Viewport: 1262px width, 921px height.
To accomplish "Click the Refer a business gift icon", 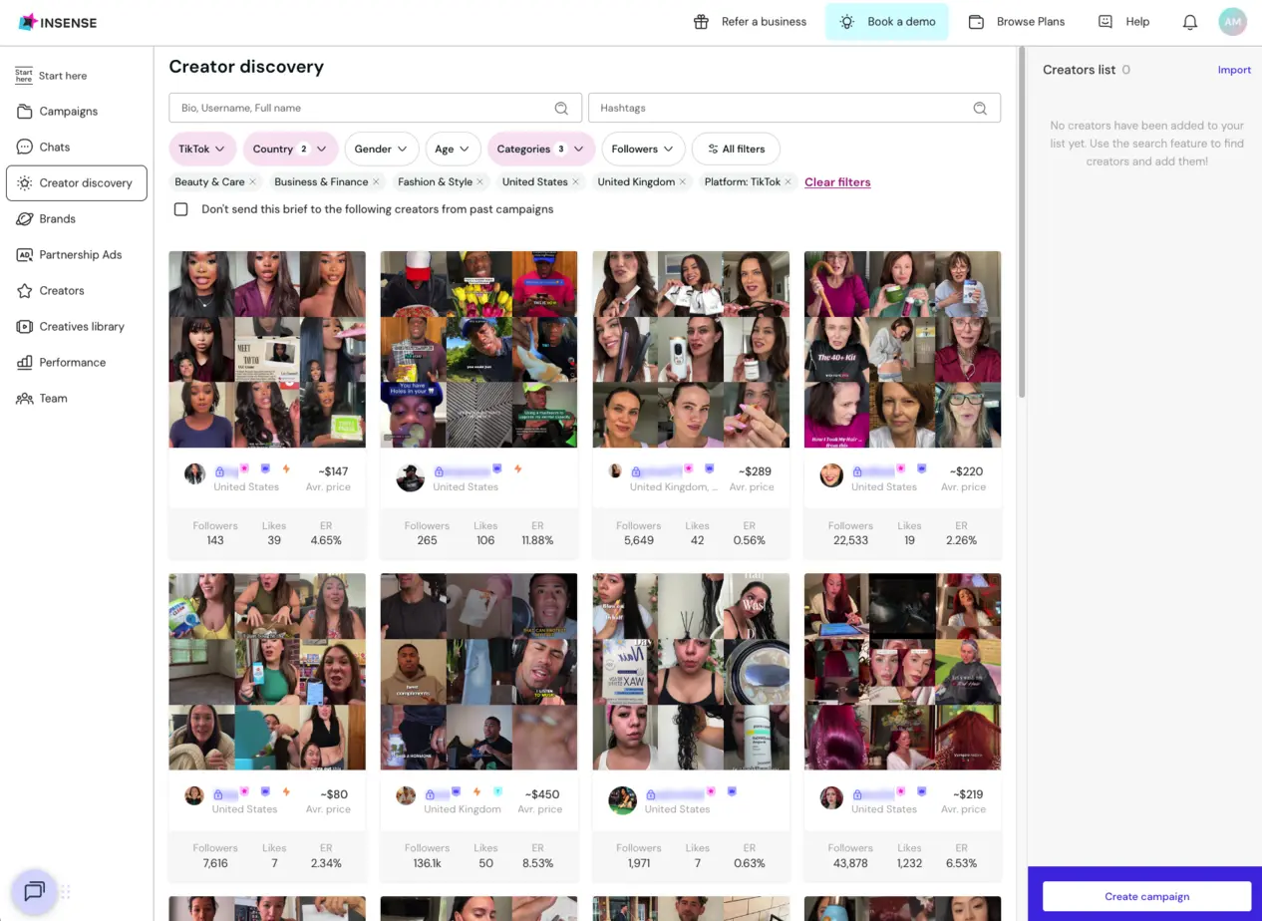I will (x=702, y=21).
